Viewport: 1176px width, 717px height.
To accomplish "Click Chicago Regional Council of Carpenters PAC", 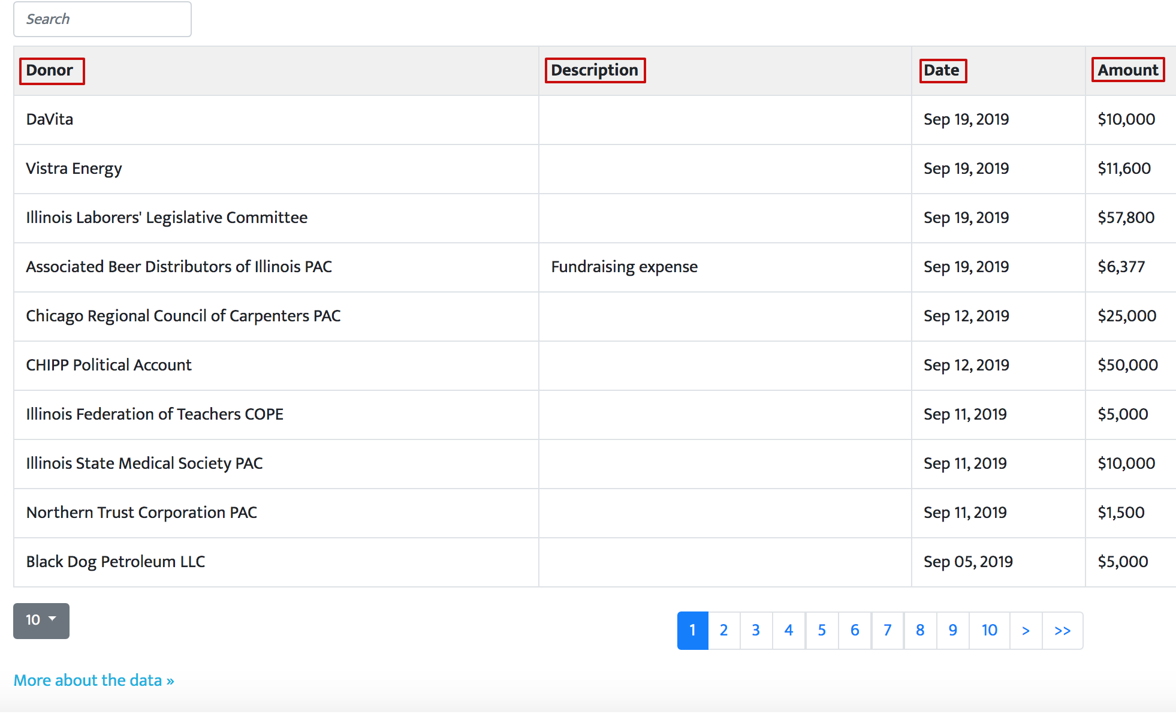I will 276,317.
